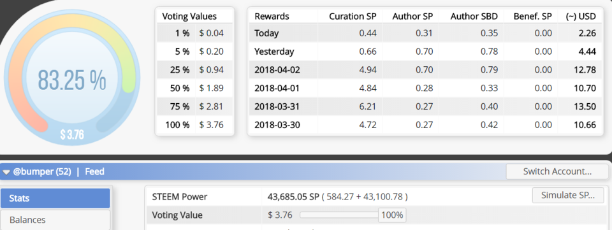612x230 pixels.
Task: Select the 100 % voting value row
Action: [195, 125]
